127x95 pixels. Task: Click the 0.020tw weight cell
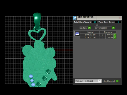click(x=110, y=37)
